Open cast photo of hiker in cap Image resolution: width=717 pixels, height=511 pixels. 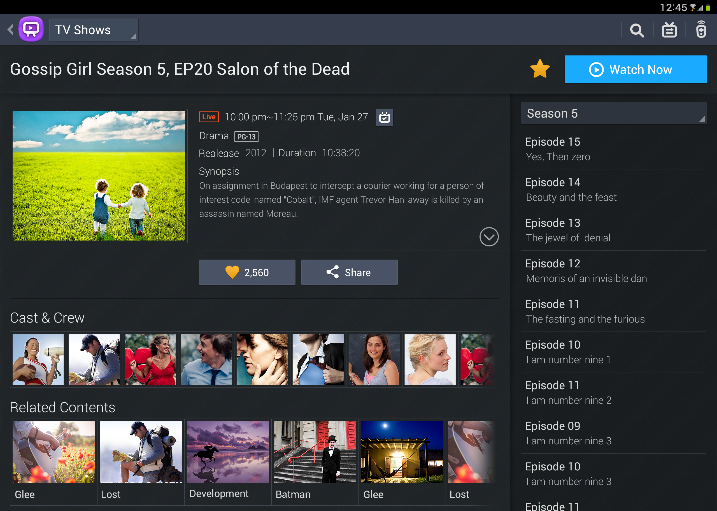94,359
